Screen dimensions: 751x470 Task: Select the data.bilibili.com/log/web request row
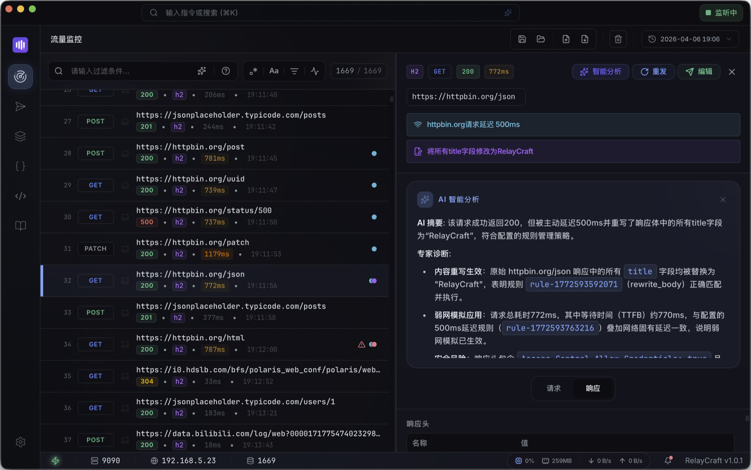click(215, 439)
